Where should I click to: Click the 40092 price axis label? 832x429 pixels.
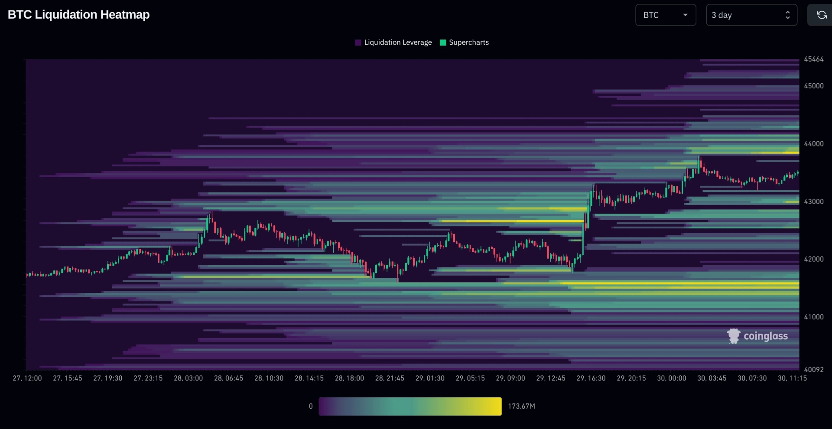pyautogui.click(x=814, y=370)
